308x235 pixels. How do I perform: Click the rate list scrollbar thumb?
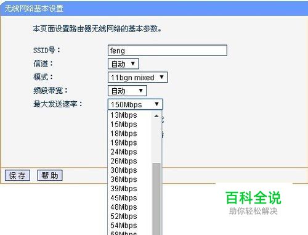tap(156, 199)
